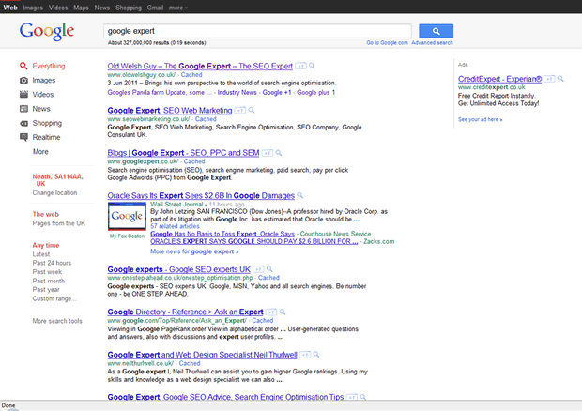Click preview magnifier beside Google Directory result
The width and height of the screenshot is (582, 411).
click(x=283, y=312)
